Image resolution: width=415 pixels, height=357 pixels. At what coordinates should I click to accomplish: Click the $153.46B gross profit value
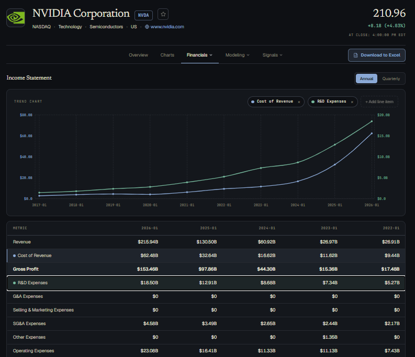pos(148,269)
